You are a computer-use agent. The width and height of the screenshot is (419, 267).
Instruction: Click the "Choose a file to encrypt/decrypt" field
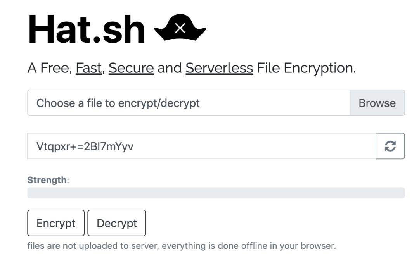coord(189,103)
